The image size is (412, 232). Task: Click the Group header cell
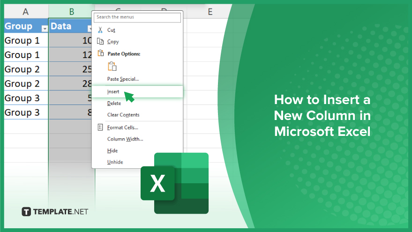pyautogui.click(x=26, y=26)
